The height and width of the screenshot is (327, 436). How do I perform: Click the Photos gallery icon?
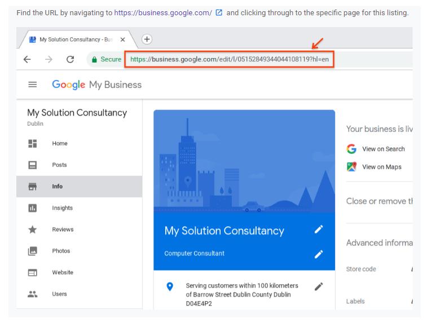tap(33, 251)
